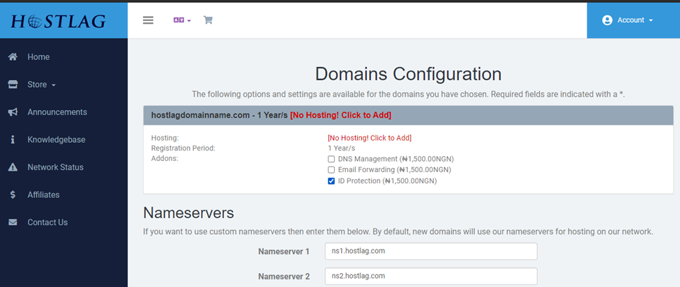
Task: Uncheck the ID Protection addon
Action: point(331,181)
